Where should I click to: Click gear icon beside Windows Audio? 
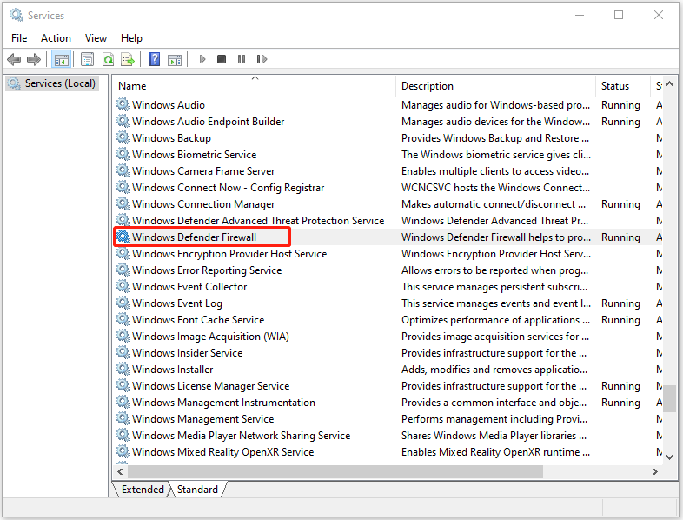[x=123, y=104]
